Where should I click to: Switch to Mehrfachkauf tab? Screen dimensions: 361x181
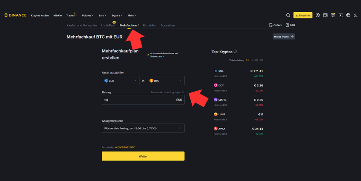coord(129,25)
